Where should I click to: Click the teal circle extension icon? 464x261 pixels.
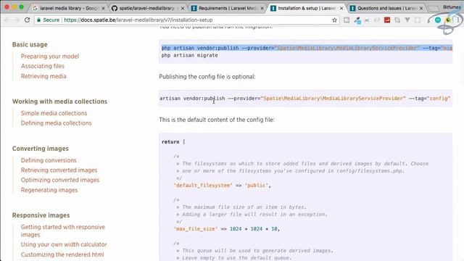point(438,20)
